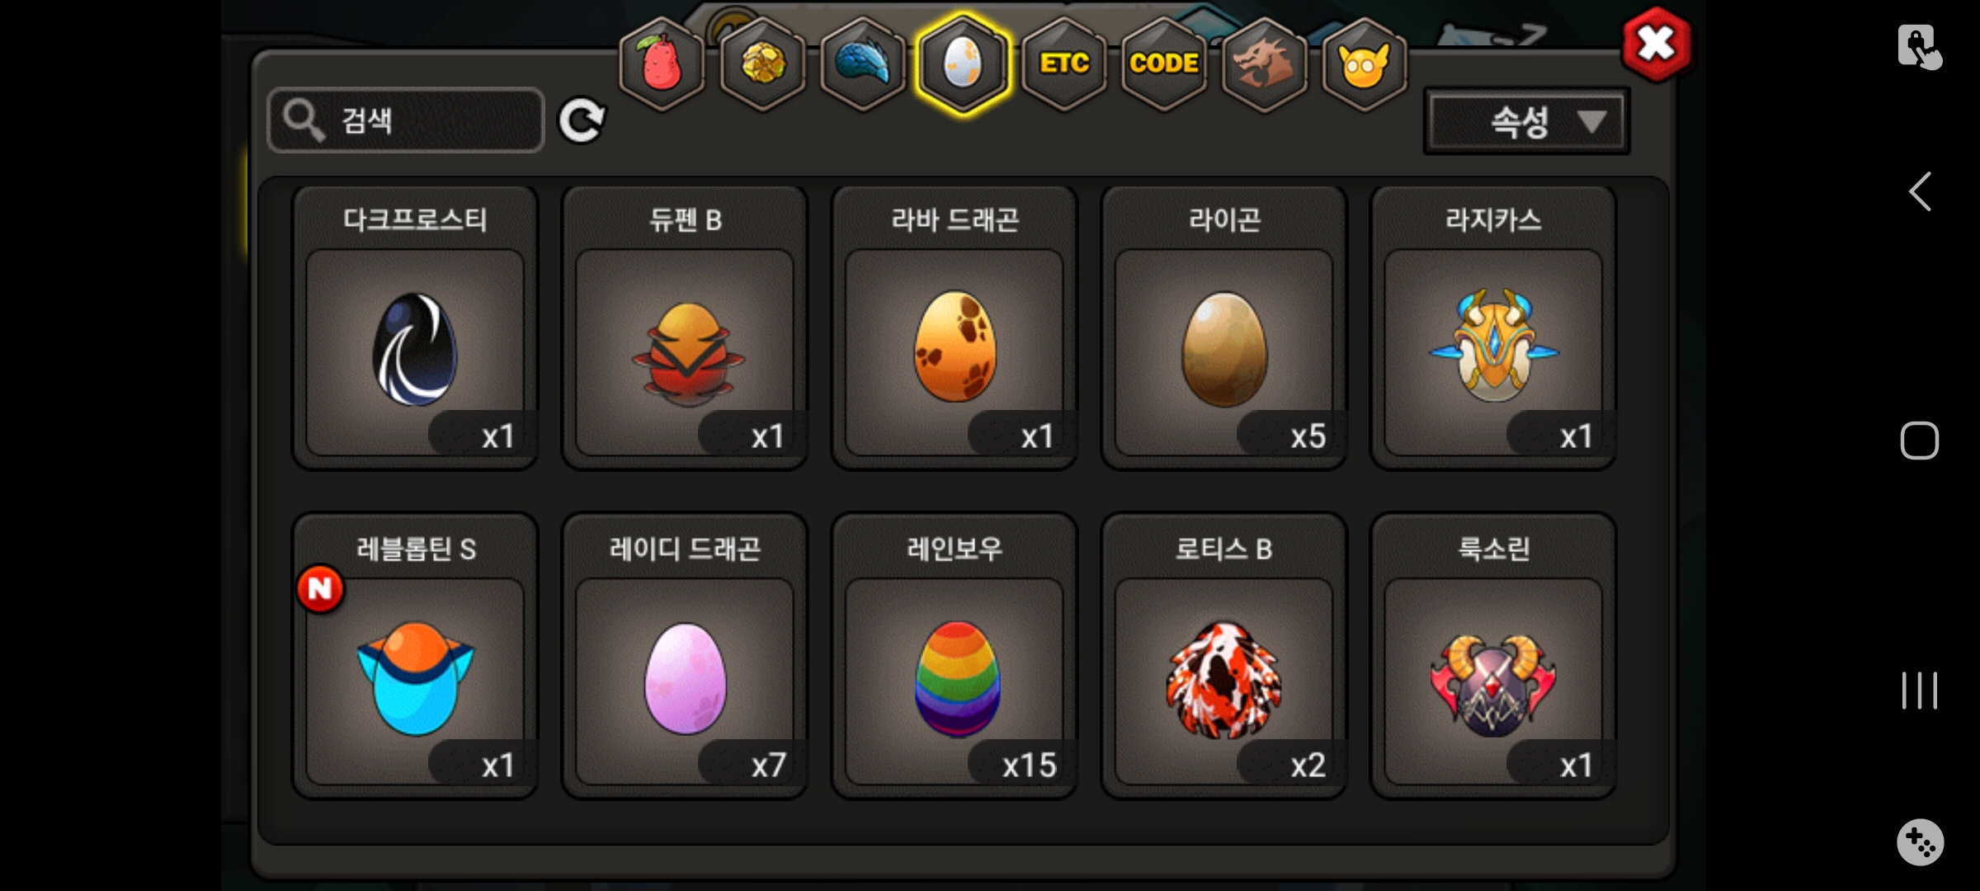1980x891 pixels.
Task: Choose the 라바 드래곤 spotted orange egg
Action: 955,328
